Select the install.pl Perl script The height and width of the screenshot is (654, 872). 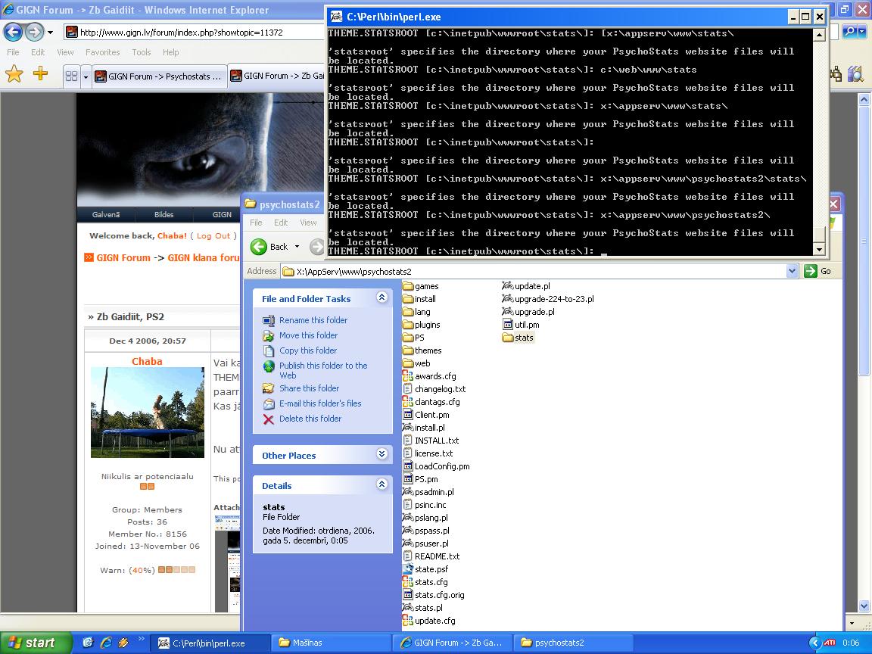tap(424, 428)
